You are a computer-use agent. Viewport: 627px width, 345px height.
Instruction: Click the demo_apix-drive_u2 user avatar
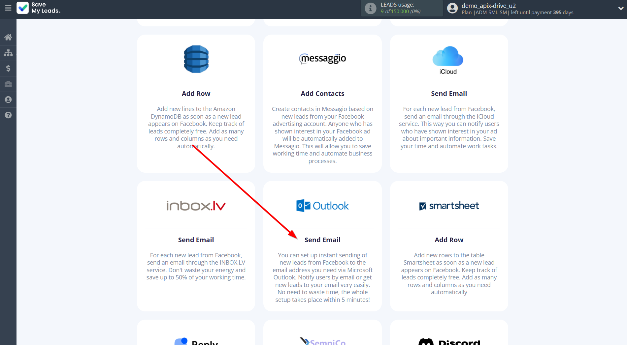pyautogui.click(x=451, y=8)
